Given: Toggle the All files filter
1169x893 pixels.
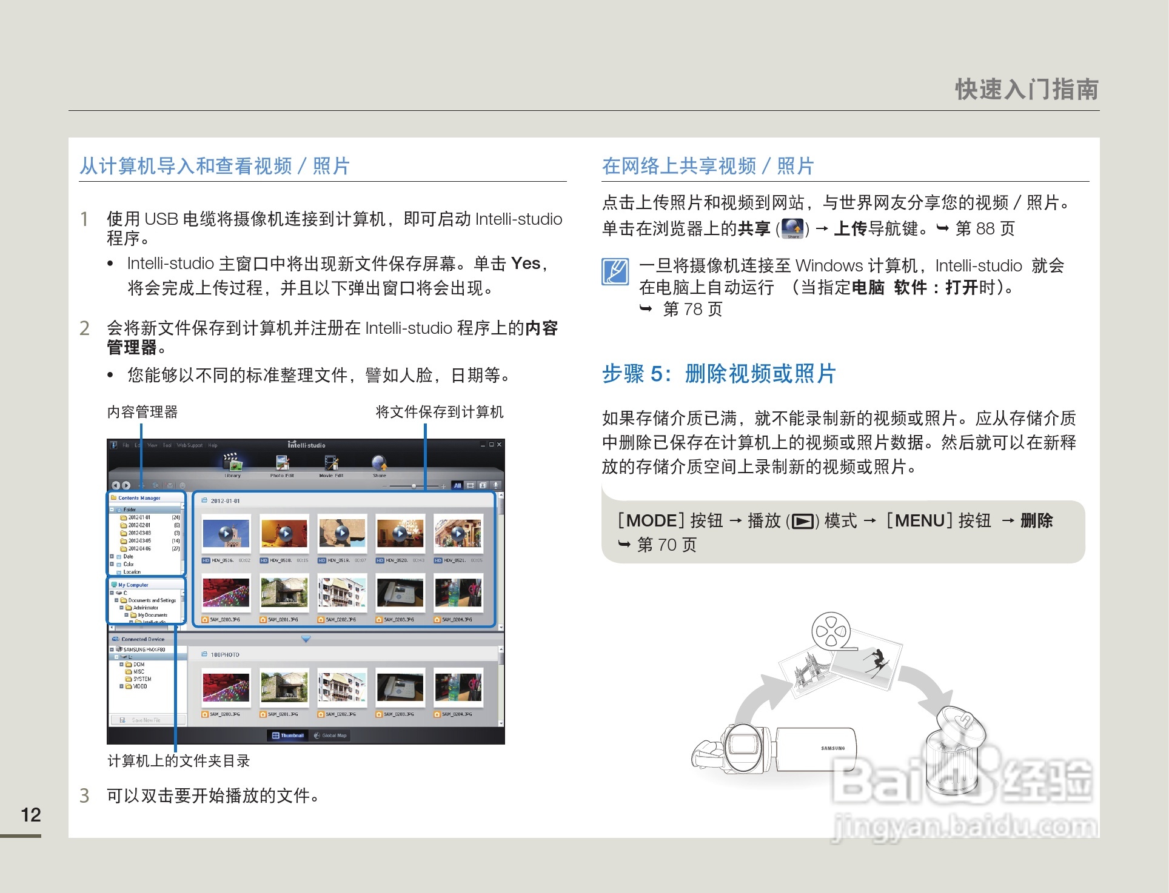Looking at the screenshot, I should (458, 485).
